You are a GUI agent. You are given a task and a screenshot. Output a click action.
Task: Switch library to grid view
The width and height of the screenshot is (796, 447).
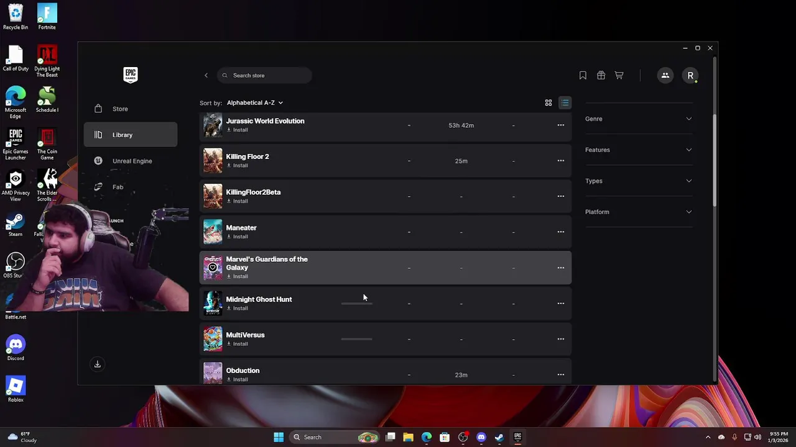pyautogui.click(x=548, y=102)
